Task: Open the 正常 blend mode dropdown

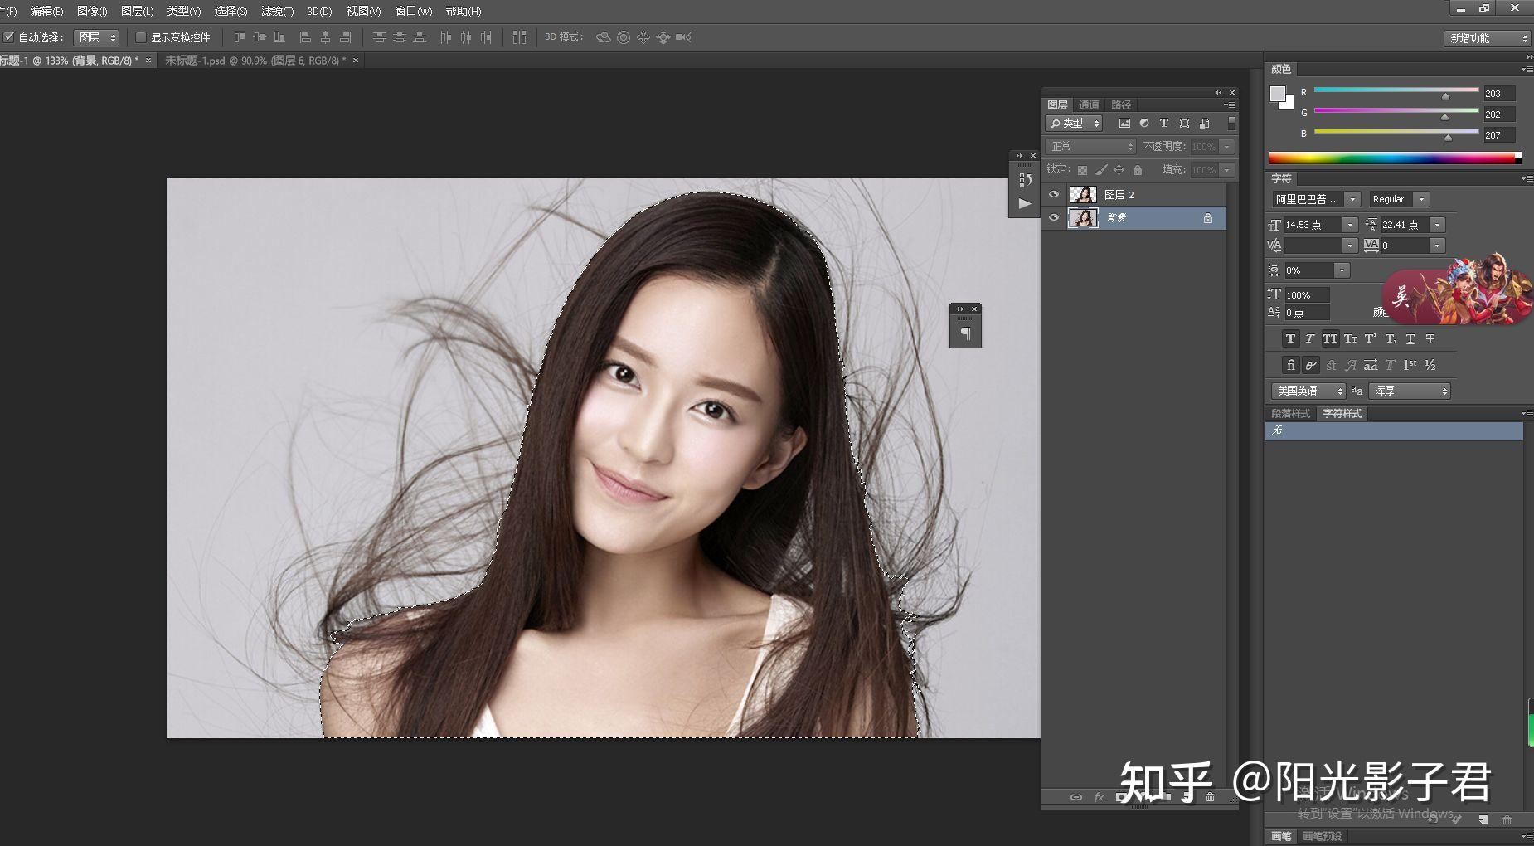Action: click(1090, 147)
